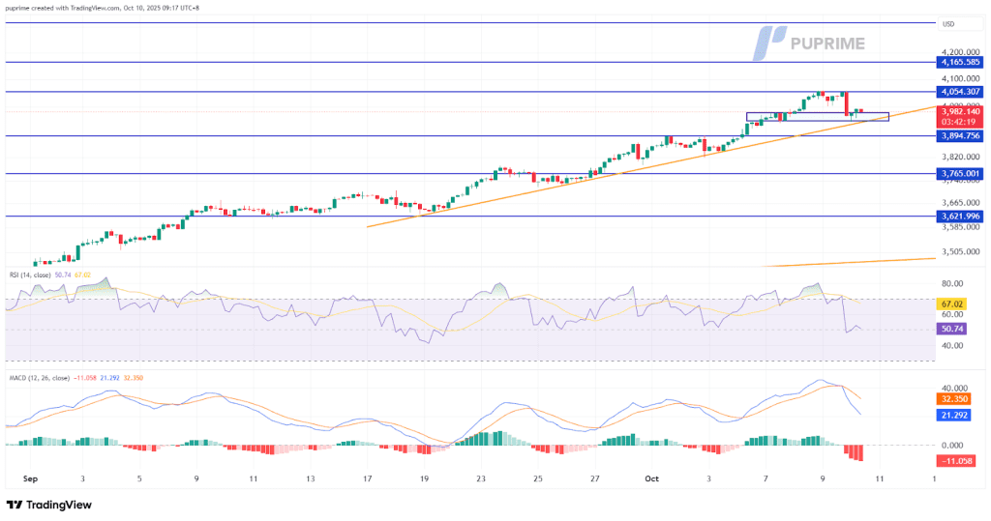Select the orange 32.350 MACD signal tag
Screen dimensions: 991x521
pos(951,397)
